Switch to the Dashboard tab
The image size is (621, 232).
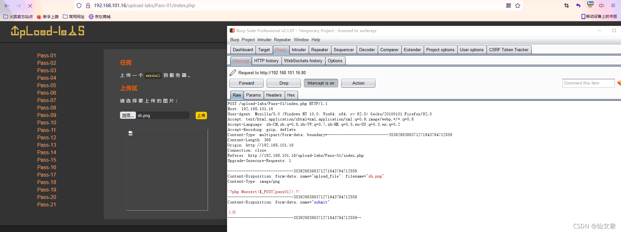click(x=243, y=50)
